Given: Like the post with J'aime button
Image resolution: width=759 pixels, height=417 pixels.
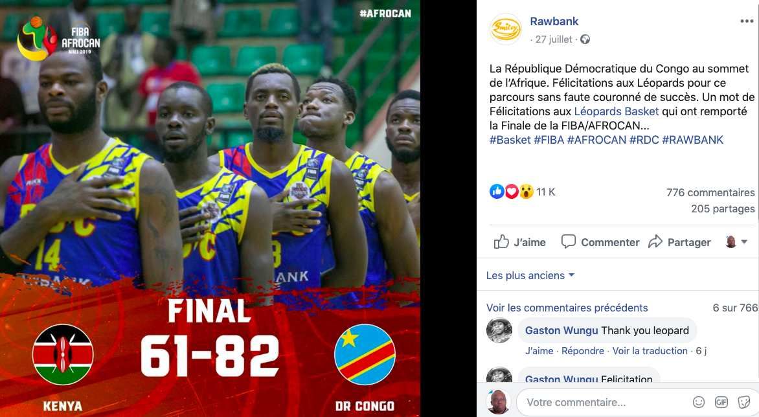Looking at the screenshot, I should 519,242.
